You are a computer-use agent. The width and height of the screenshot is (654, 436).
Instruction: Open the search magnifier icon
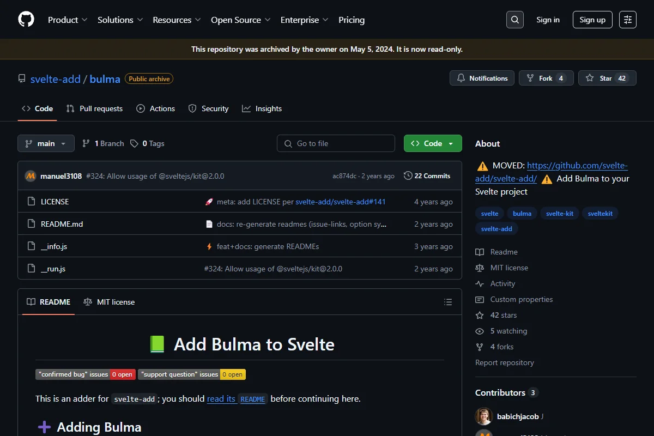coord(514,20)
